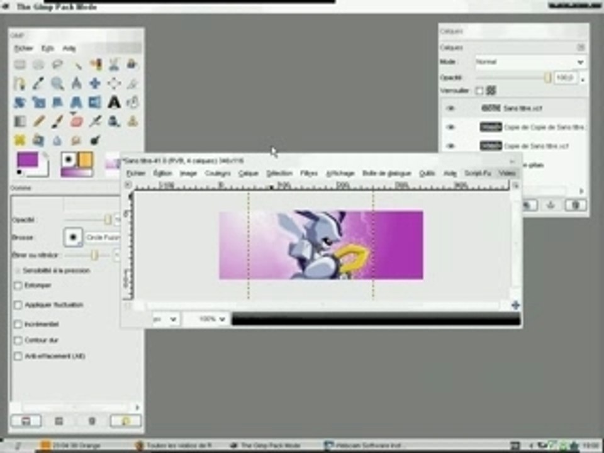This screenshot has width=604, height=453.
Task: Open the Calque menu
Action: coord(249,174)
